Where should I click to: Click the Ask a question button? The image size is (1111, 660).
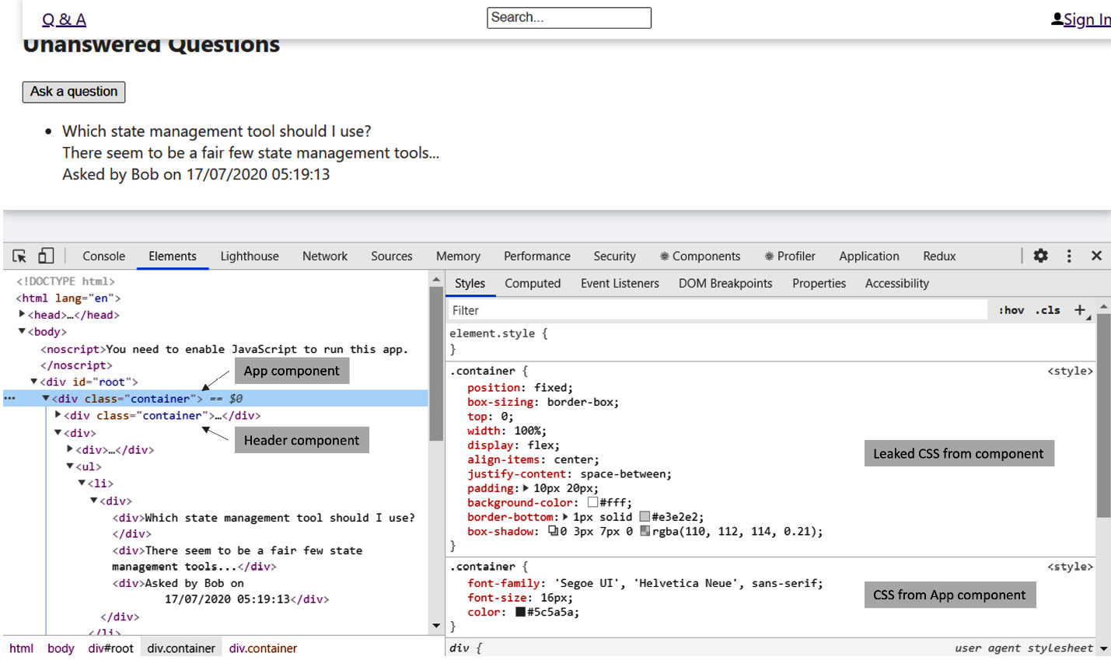(x=73, y=92)
